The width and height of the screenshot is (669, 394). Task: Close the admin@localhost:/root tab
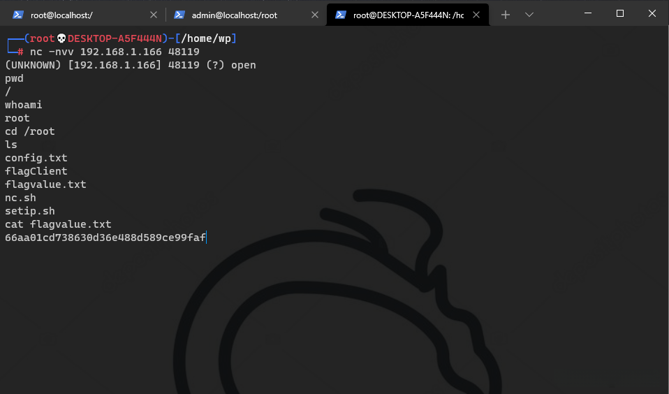point(315,15)
